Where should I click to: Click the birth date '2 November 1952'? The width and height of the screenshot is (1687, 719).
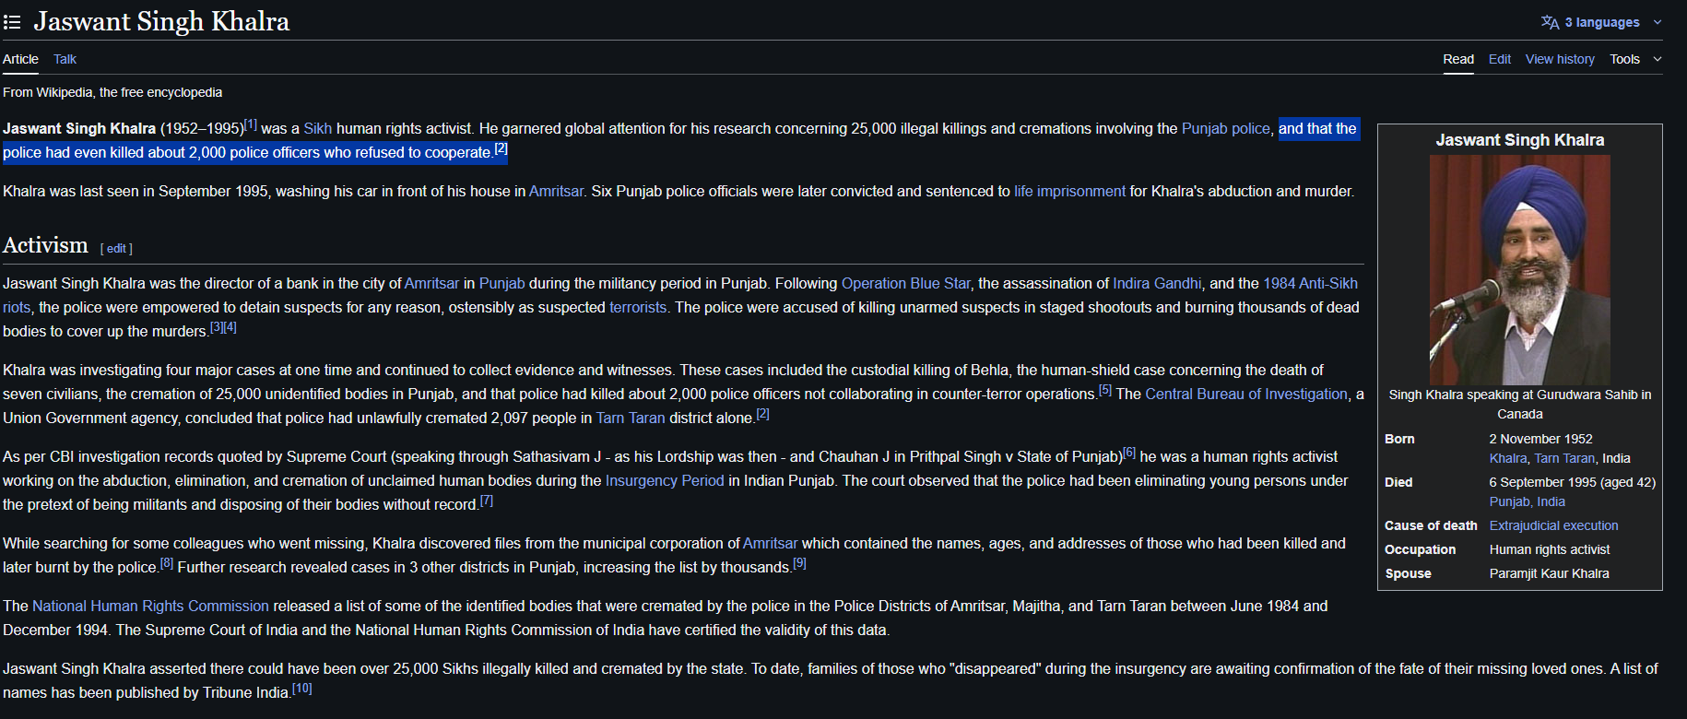point(1541,439)
